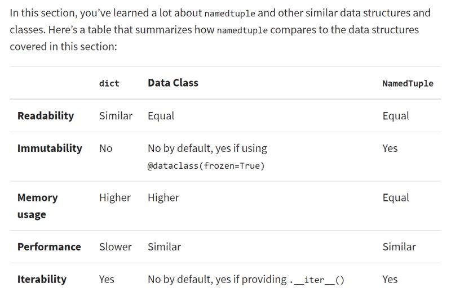This screenshot has width=451, height=301.
Task: Click No cell for dict Immutability
Action: point(106,149)
